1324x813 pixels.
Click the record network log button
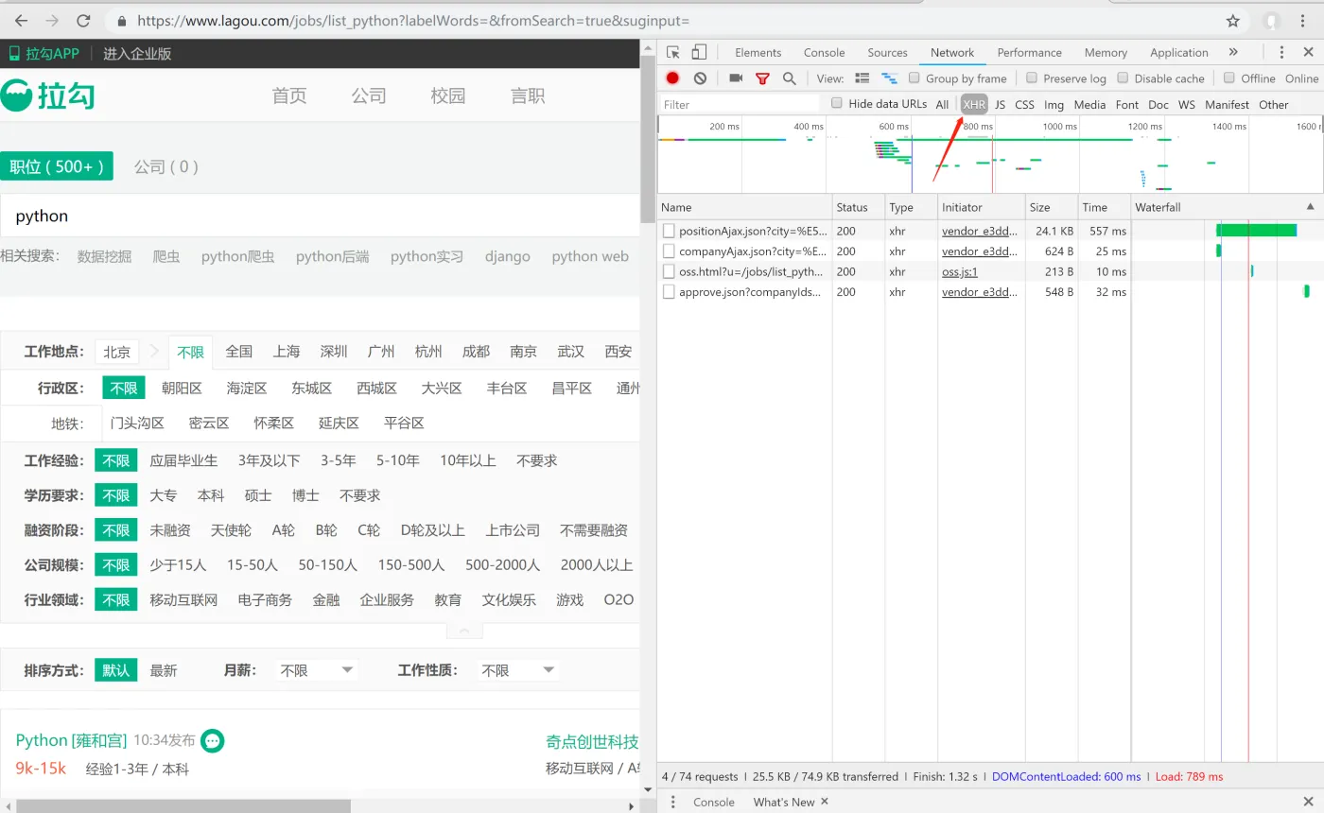tap(672, 78)
